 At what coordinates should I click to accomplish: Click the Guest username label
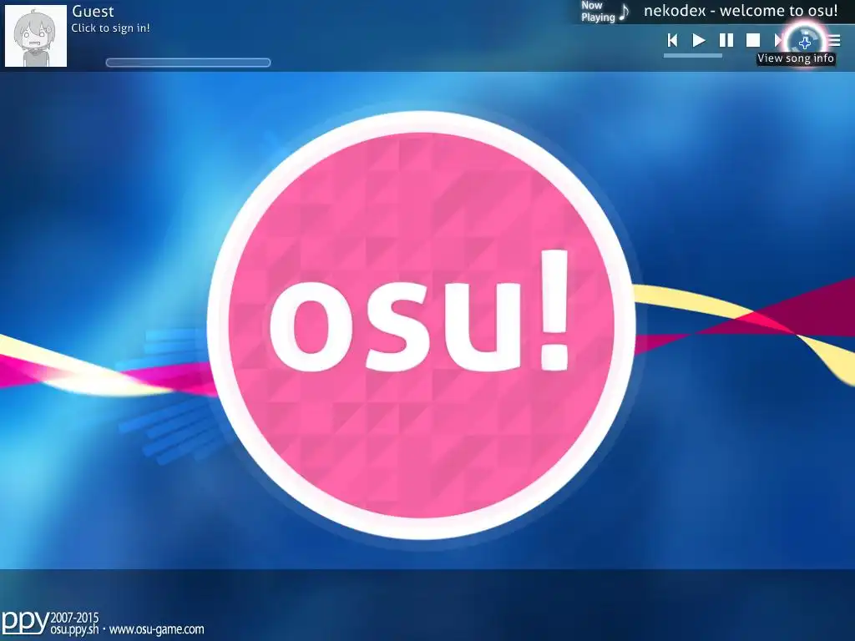click(x=94, y=12)
